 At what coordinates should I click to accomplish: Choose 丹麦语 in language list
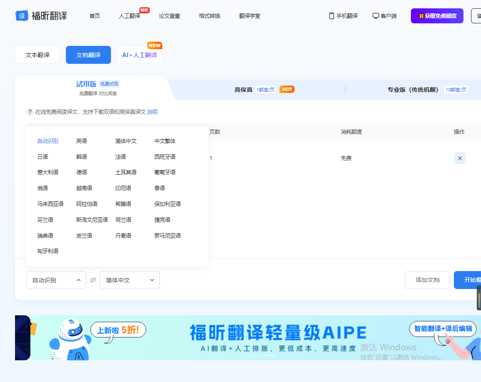coord(123,236)
